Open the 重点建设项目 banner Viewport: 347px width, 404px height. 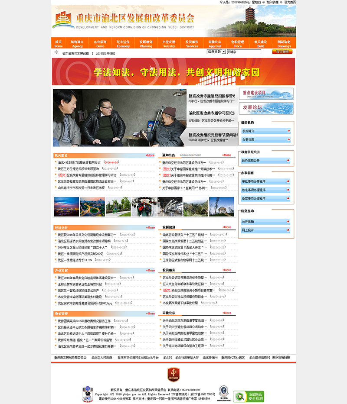(x=266, y=94)
